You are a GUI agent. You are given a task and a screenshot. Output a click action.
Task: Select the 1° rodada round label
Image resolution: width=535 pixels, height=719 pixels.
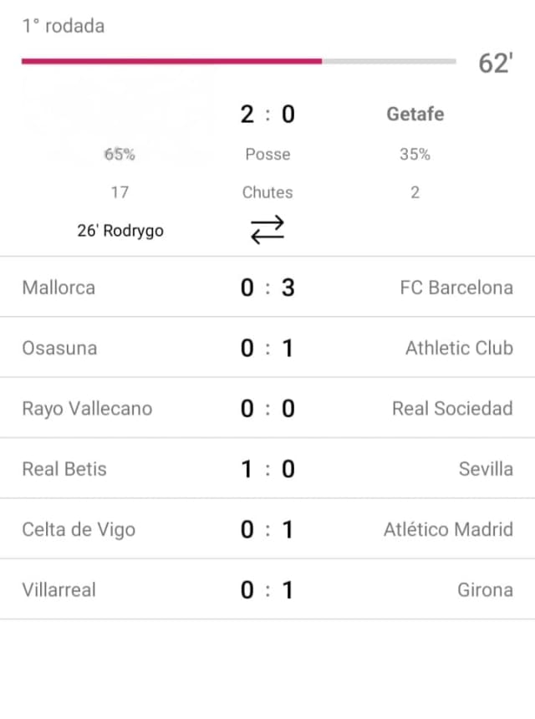(x=64, y=26)
